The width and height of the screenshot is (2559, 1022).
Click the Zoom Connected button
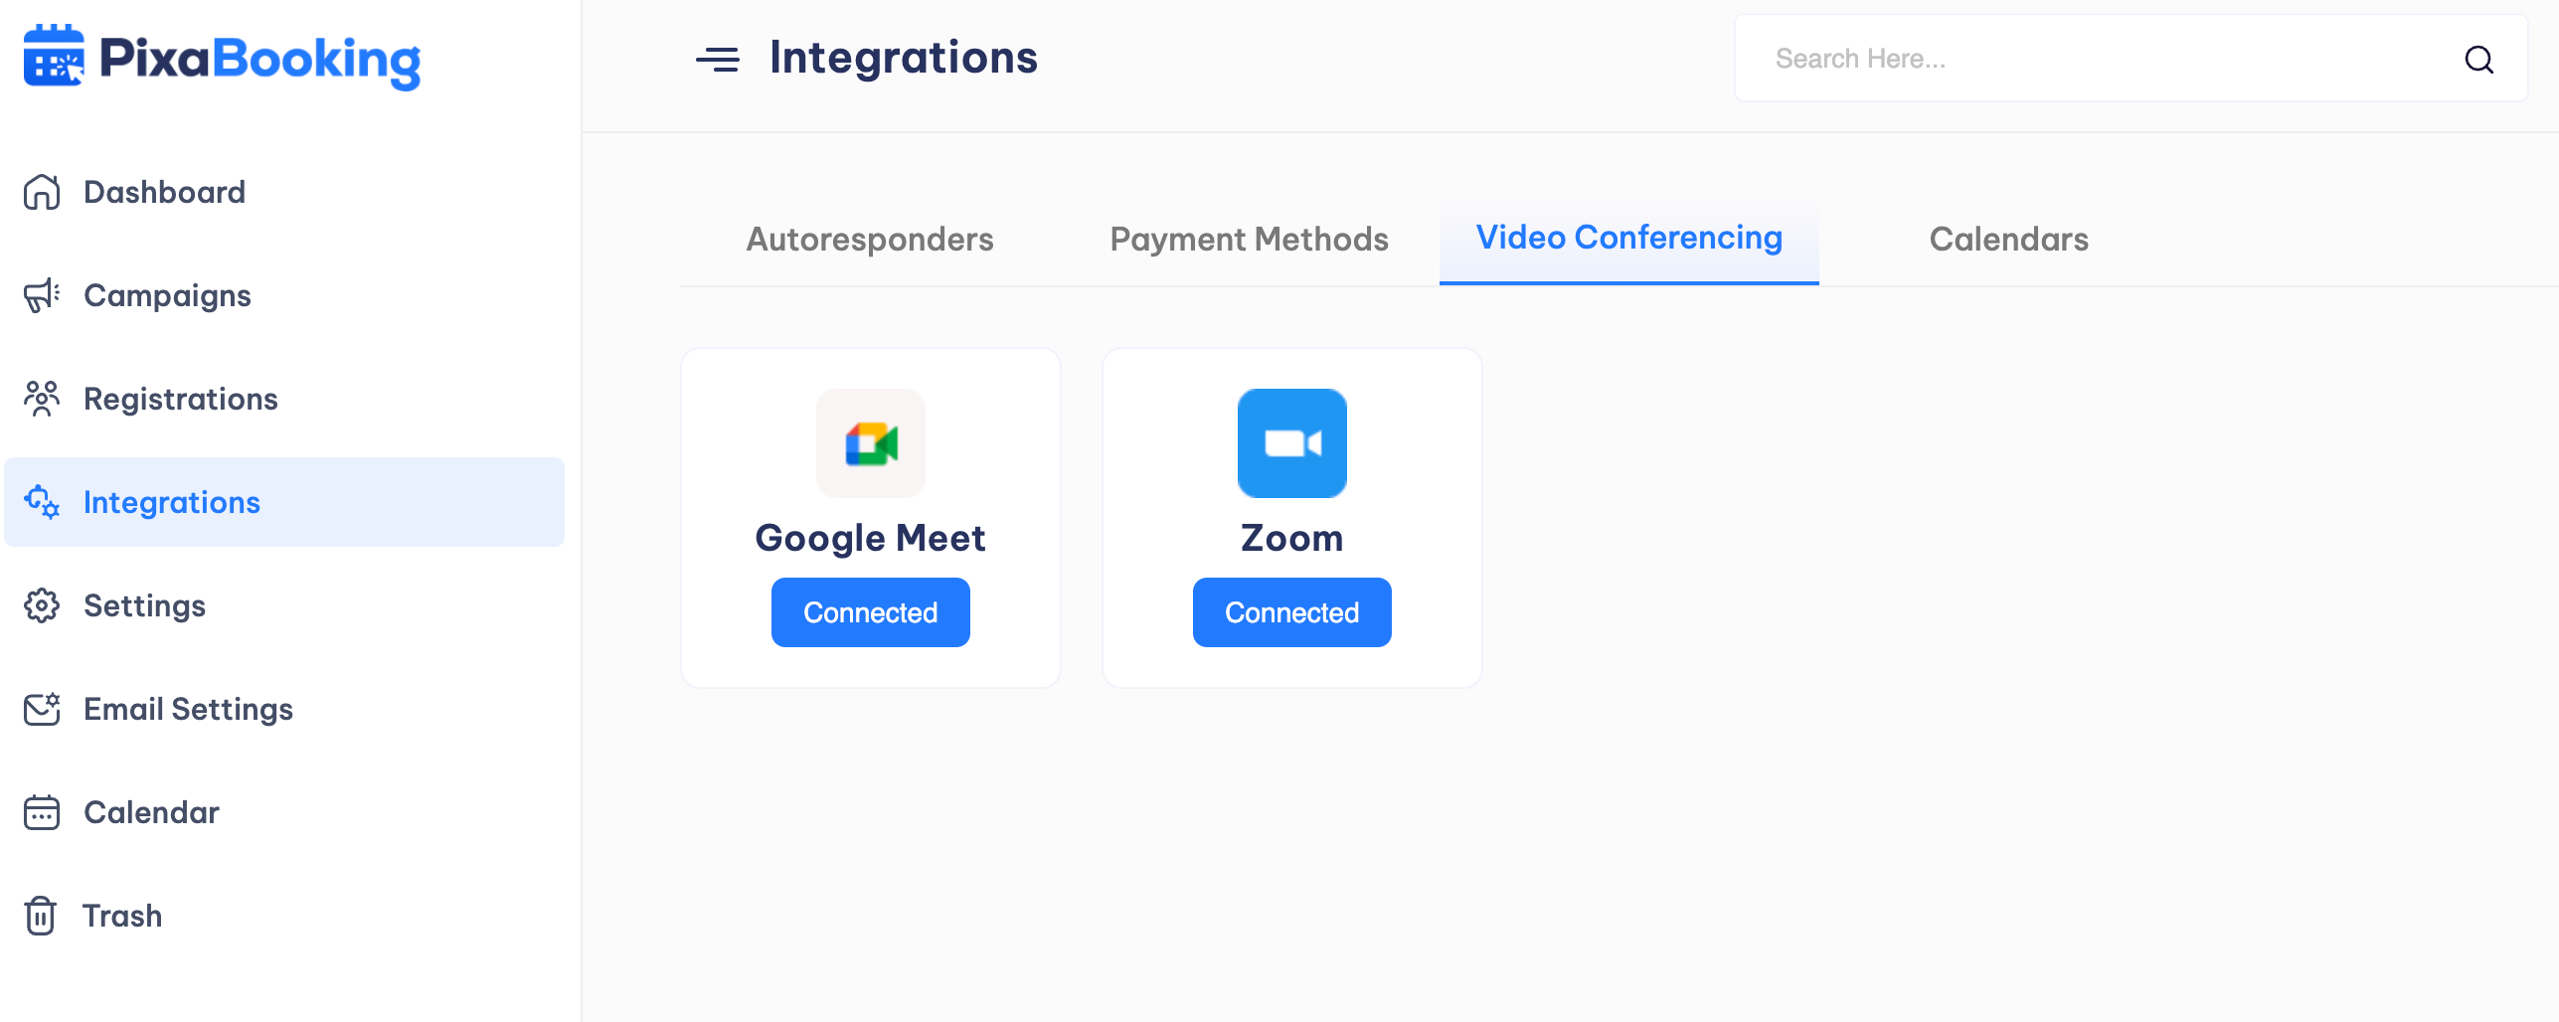[1292, 612]
